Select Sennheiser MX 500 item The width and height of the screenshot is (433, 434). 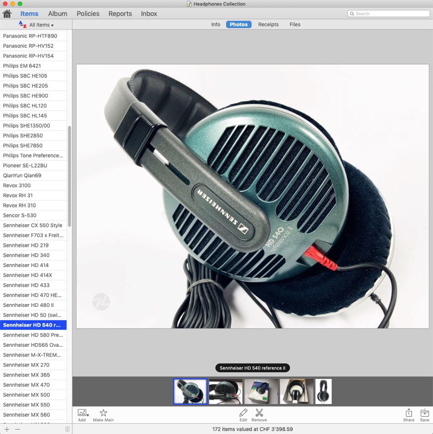(x=33, y=395)
